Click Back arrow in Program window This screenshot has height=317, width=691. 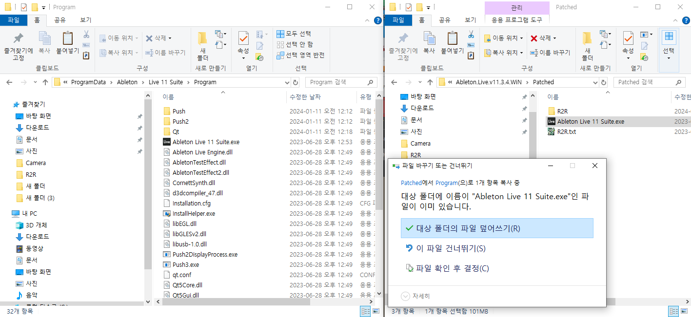point(9,82)
